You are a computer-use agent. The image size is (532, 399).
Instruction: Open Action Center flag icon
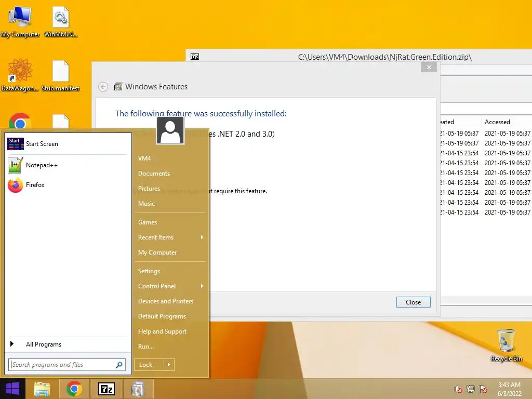[483, 389]
